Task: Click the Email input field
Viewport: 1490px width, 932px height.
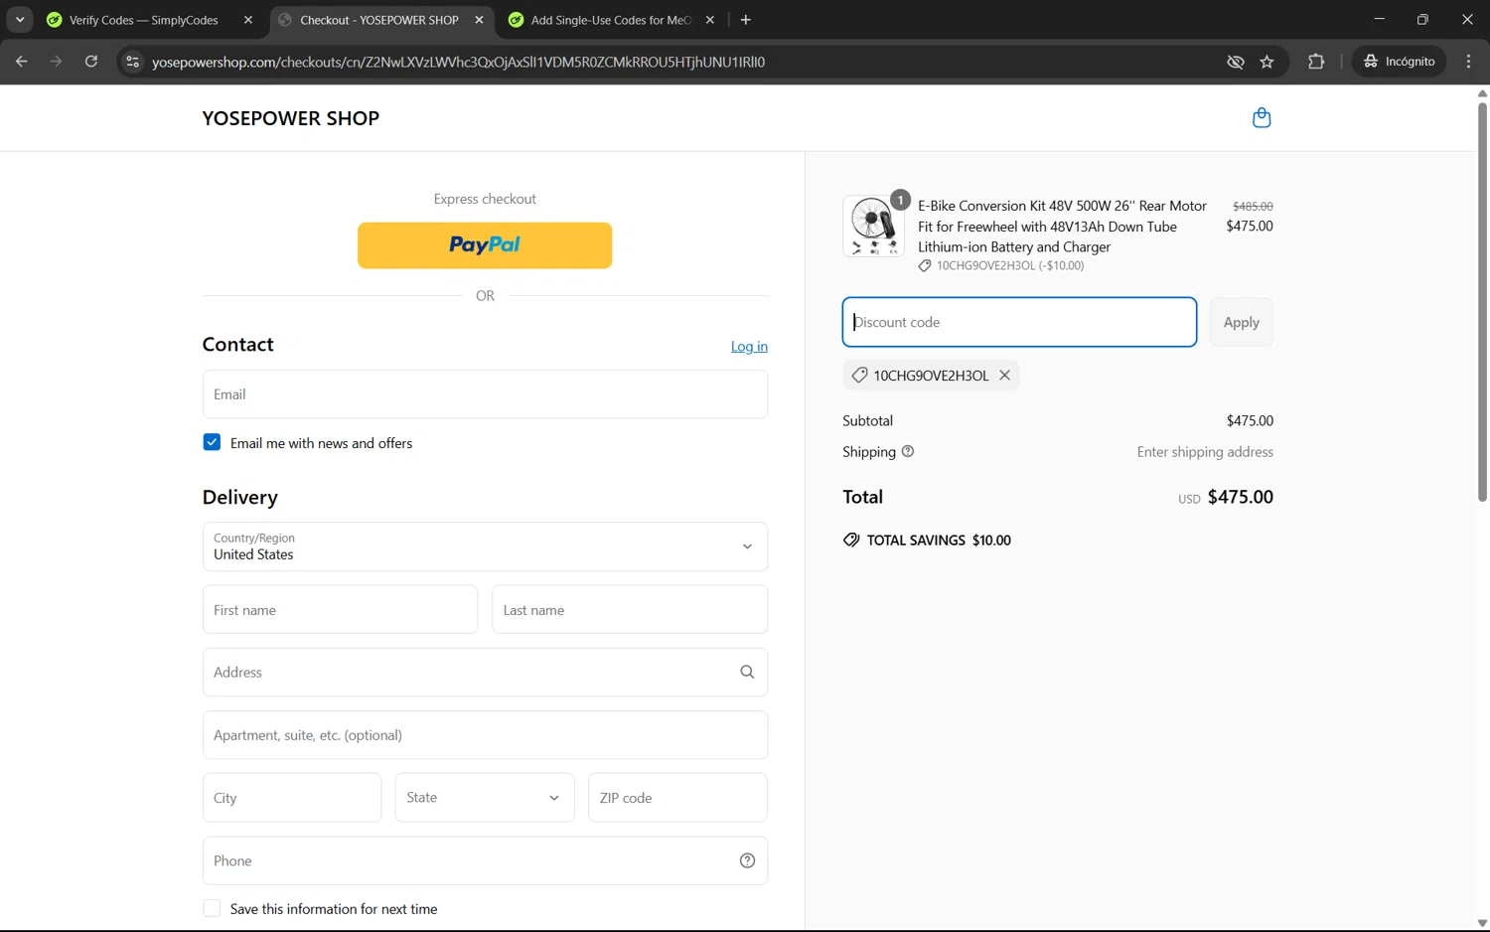Action: pyautogui.click(x=485, y=394)
